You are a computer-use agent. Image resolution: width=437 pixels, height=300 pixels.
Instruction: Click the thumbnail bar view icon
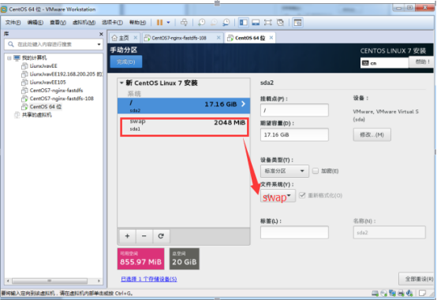pyautogui.click(x=256, y=23)
